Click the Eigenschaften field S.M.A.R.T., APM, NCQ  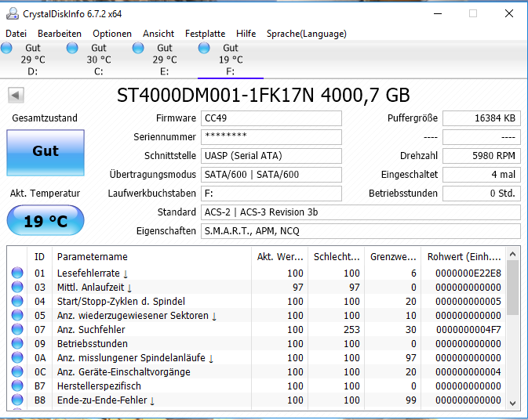pyautogui.click(x=361, y=231)
